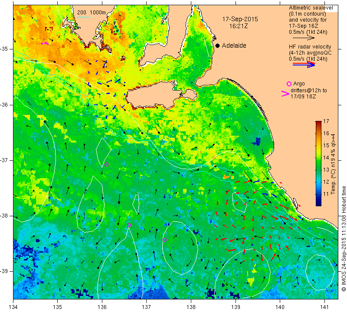Image resolution: width=347 pixels, height=312 pixels.
Task: Click the black Adelaide city marker dot
Action: click(x=218, y=45)
